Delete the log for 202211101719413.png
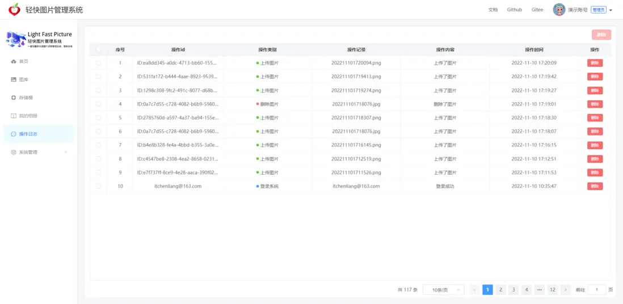623x304 pixels. [x=595, y=77]
